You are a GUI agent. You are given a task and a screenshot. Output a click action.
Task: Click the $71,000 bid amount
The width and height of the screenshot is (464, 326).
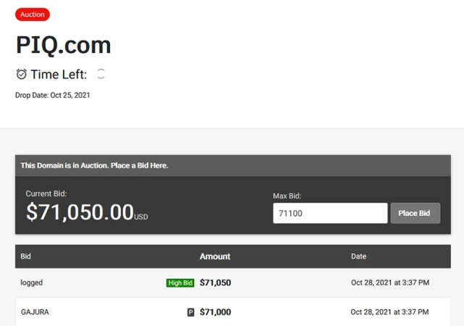coord(215,312)
